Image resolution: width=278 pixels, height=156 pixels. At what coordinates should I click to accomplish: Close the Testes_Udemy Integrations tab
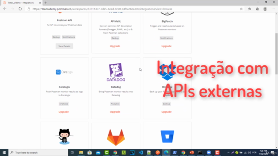[x=40, y=3]
